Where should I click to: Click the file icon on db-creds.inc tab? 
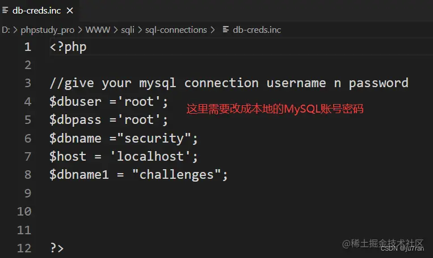coord(5,10)
